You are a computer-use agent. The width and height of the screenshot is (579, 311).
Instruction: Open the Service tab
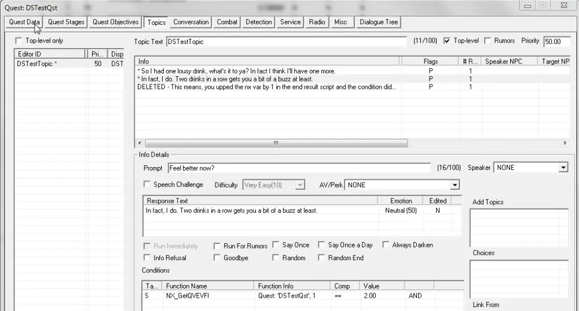point(290,22)
